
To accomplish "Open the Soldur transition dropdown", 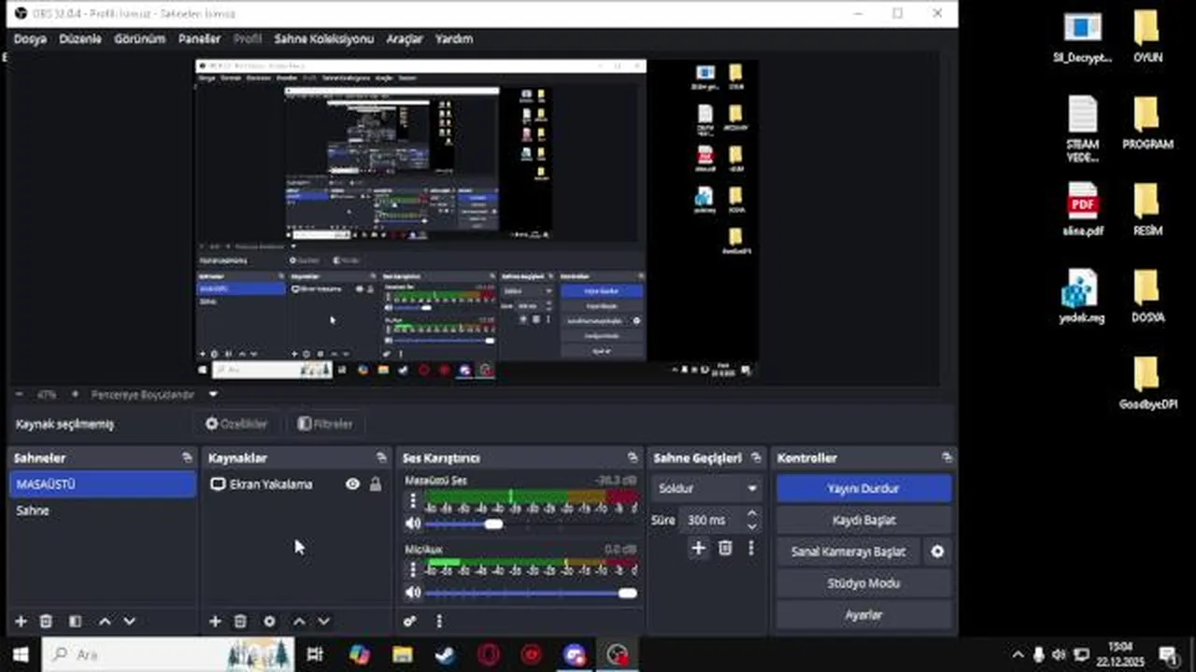I will (708, 488).
